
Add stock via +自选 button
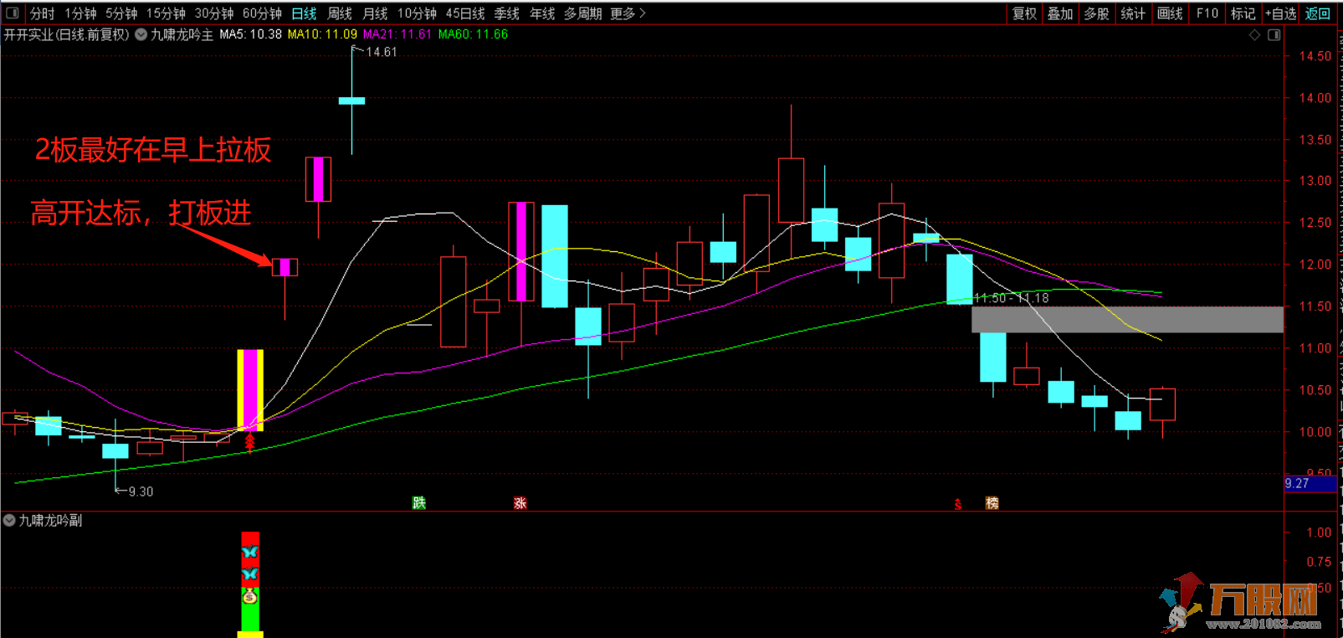point(1280,13)
